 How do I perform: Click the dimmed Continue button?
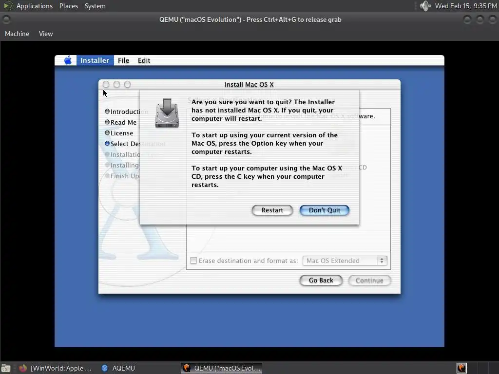pos(369,280)
